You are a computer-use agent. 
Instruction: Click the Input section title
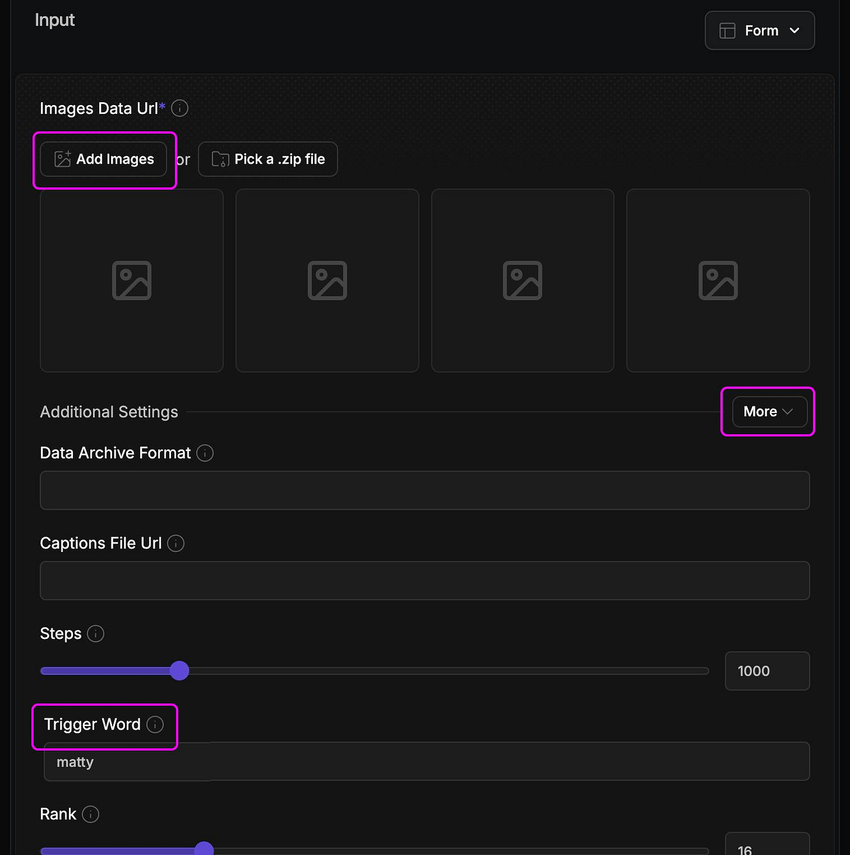[x=55, y=20]
